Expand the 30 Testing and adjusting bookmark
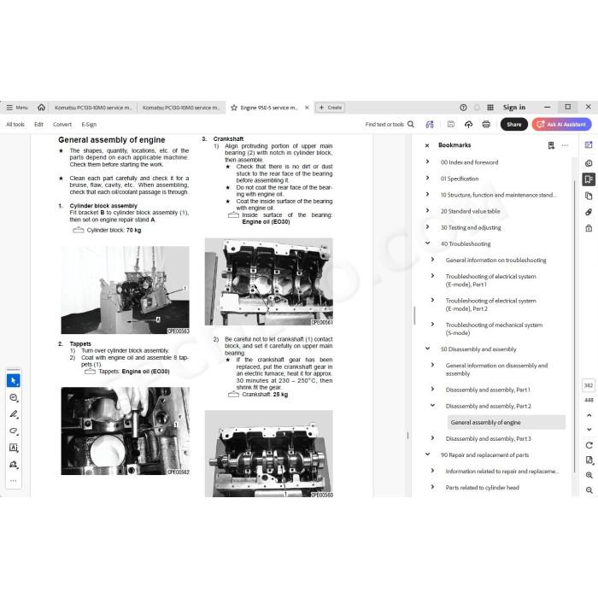 coord(427,226)
